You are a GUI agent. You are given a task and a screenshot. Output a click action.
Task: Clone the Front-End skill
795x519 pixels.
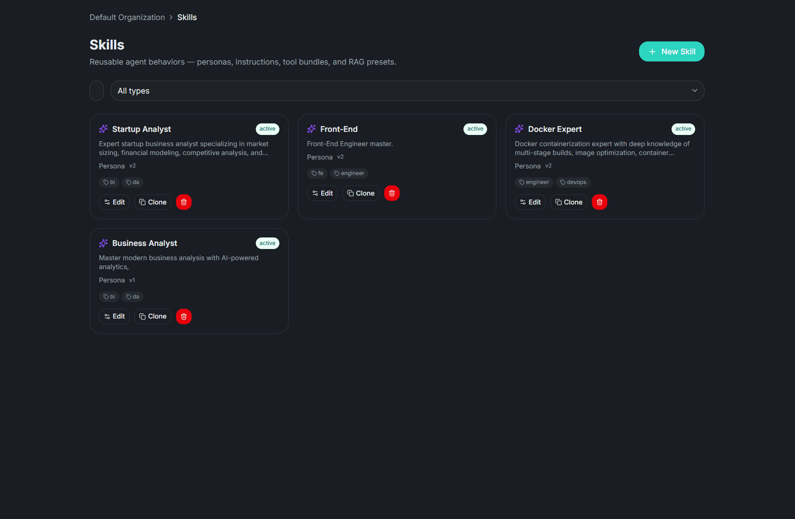pos(361,193)
